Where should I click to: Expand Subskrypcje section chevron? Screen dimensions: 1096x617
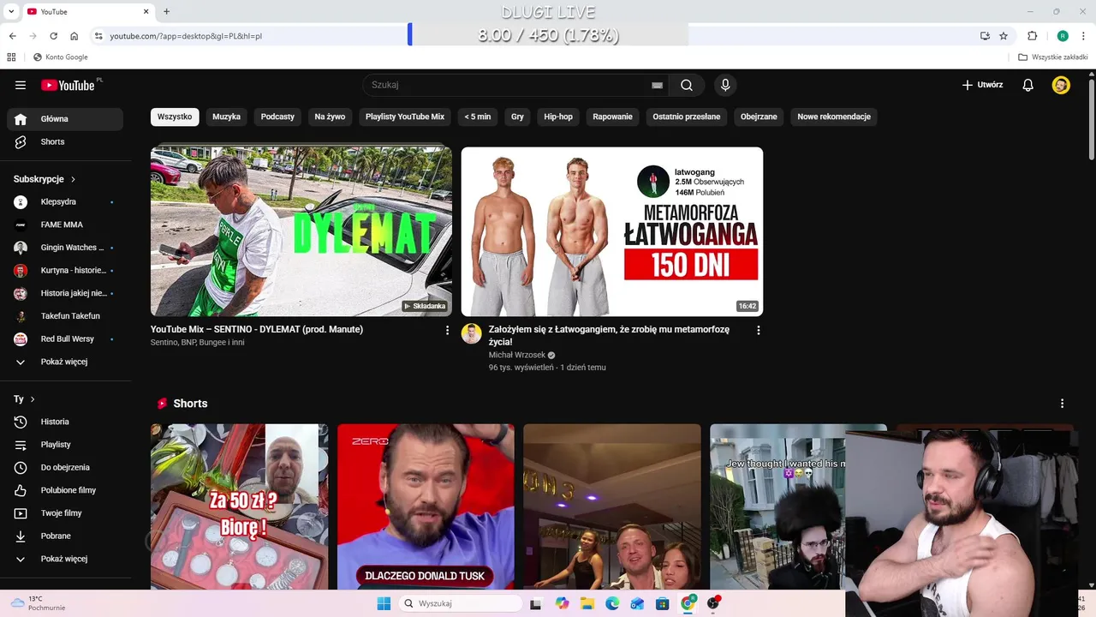73,179
